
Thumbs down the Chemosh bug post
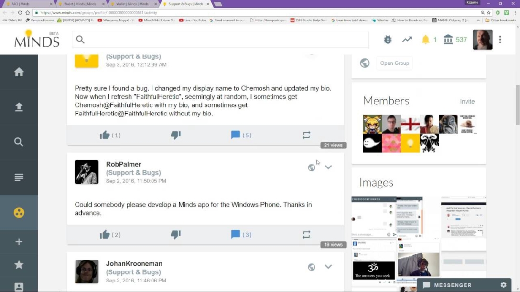(x=175, y=136)
